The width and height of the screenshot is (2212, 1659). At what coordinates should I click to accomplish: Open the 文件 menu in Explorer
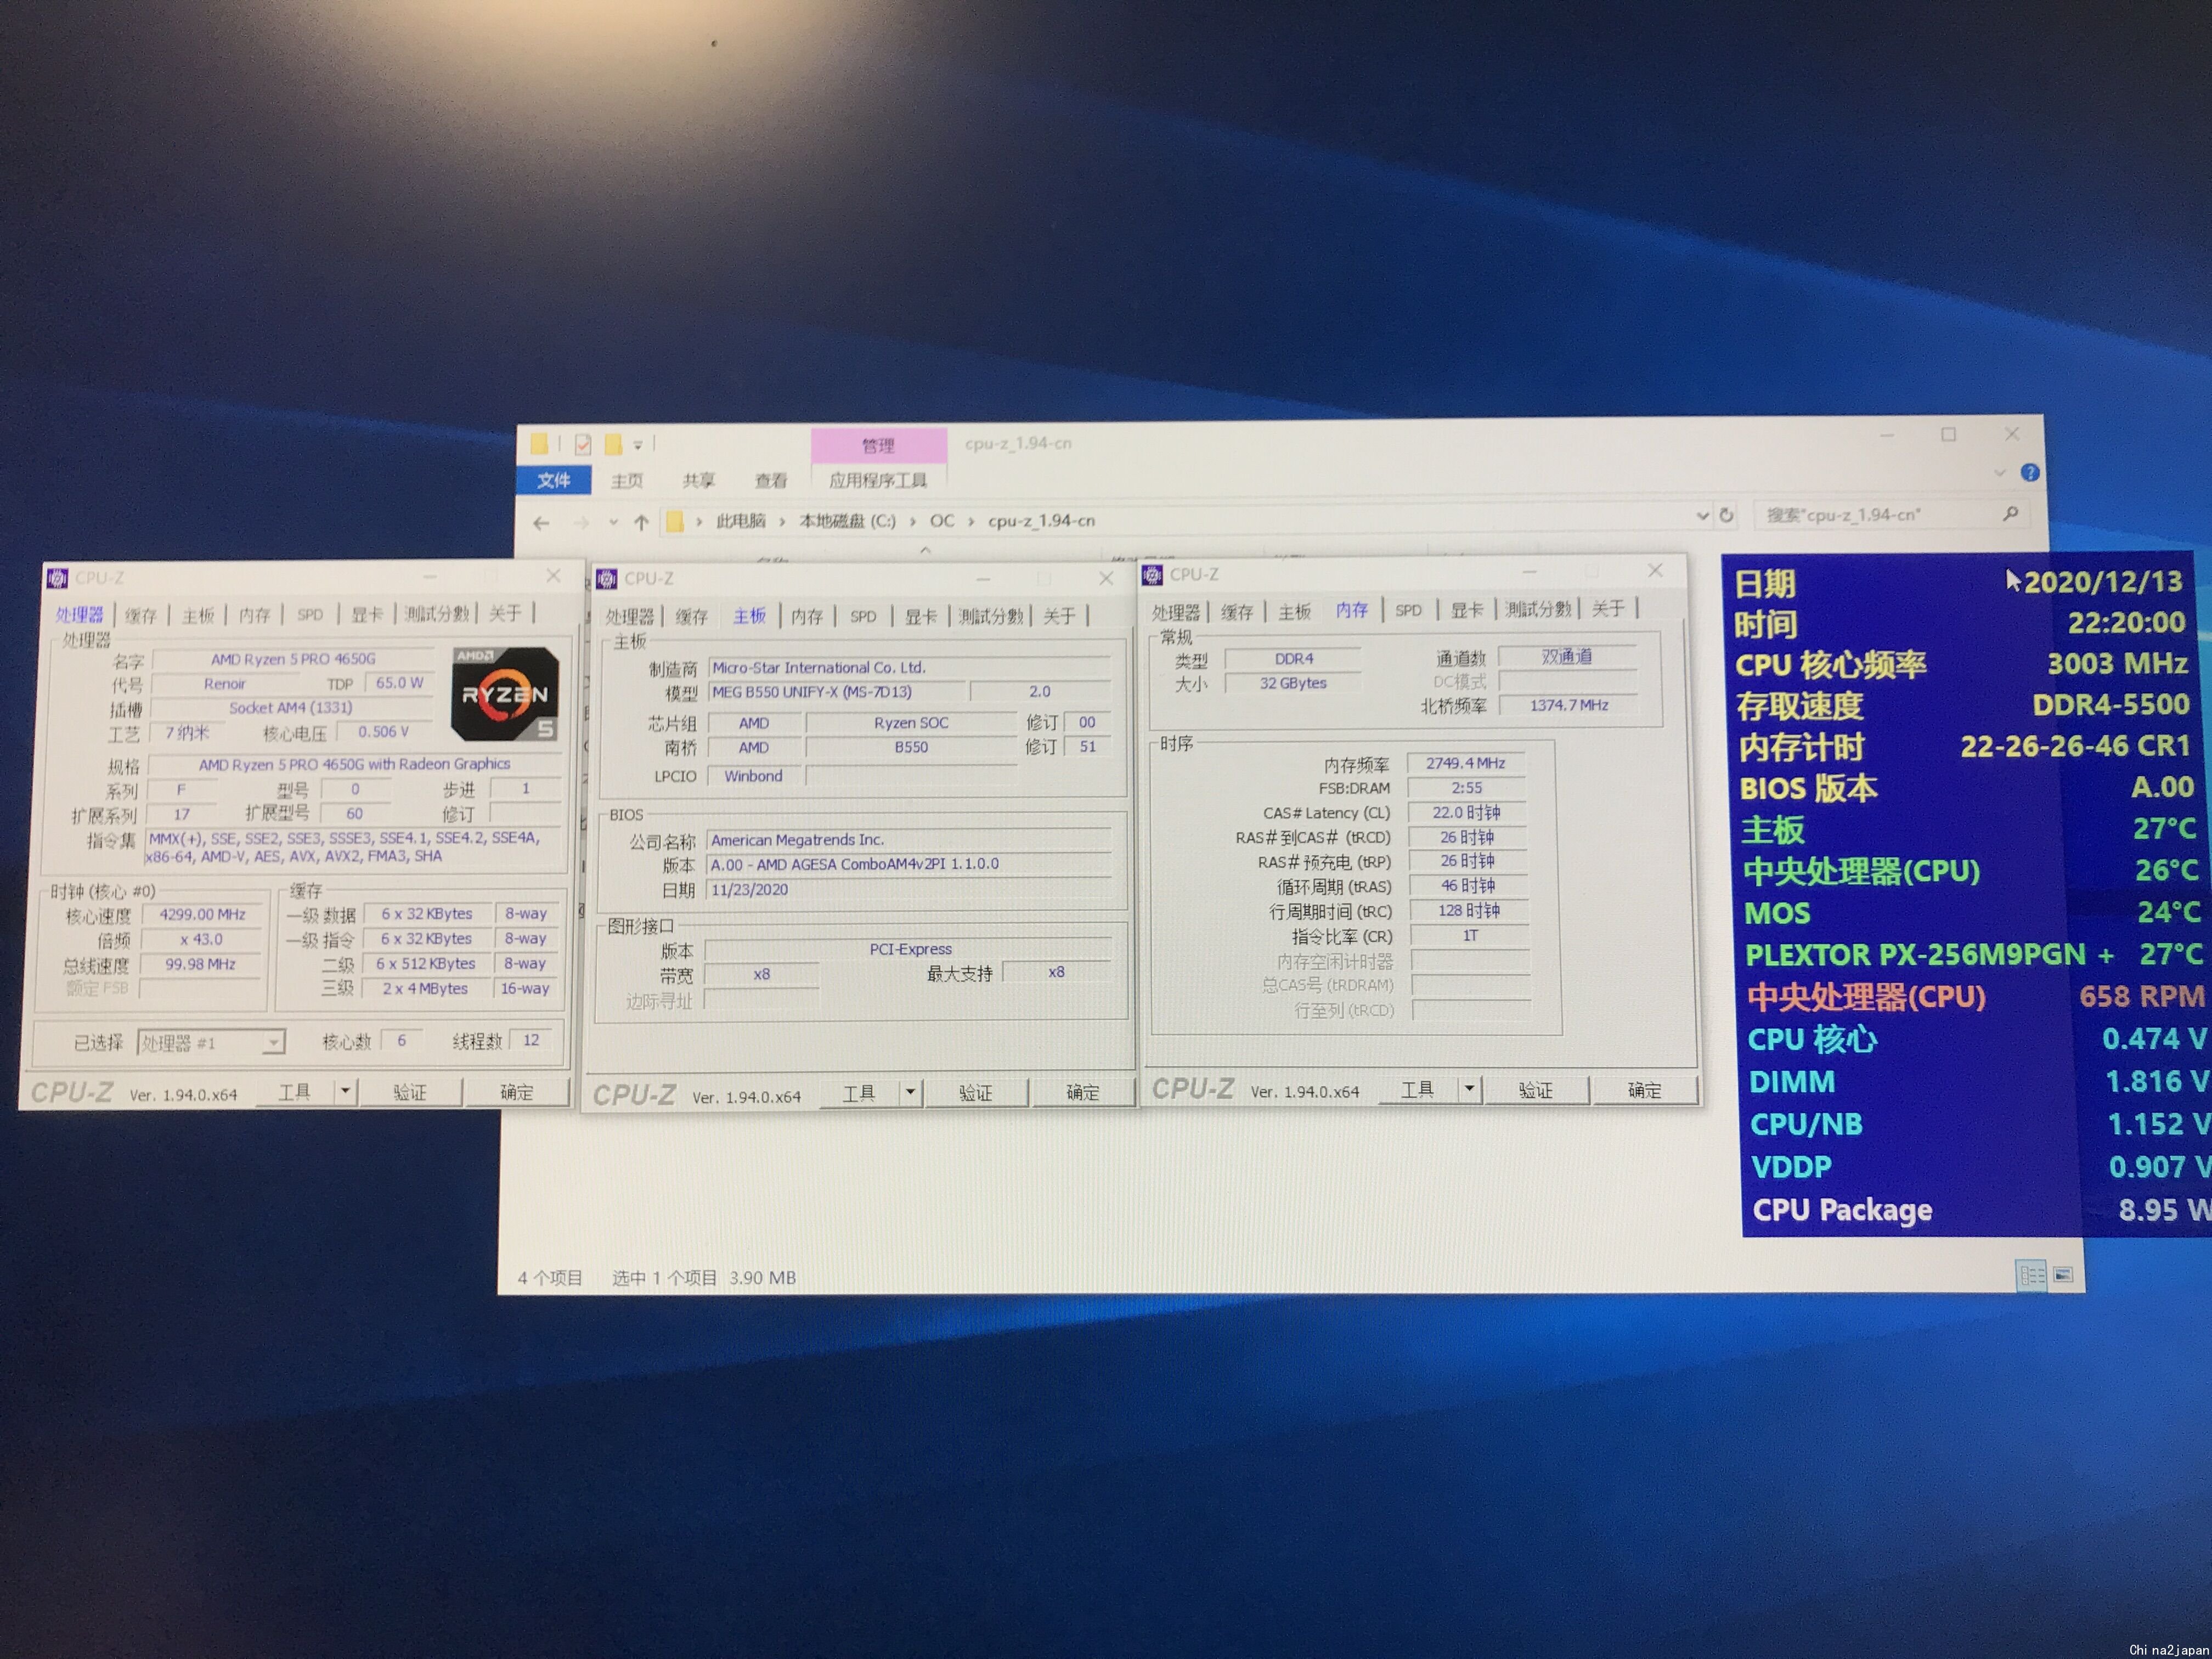pos(553,480)
